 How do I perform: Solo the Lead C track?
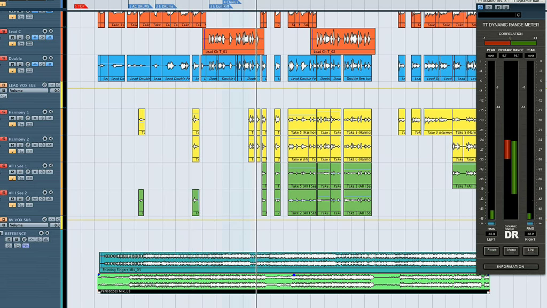[x=4, y=31]
